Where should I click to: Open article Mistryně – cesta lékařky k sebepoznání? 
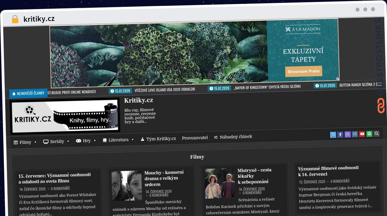coord(254,176)
